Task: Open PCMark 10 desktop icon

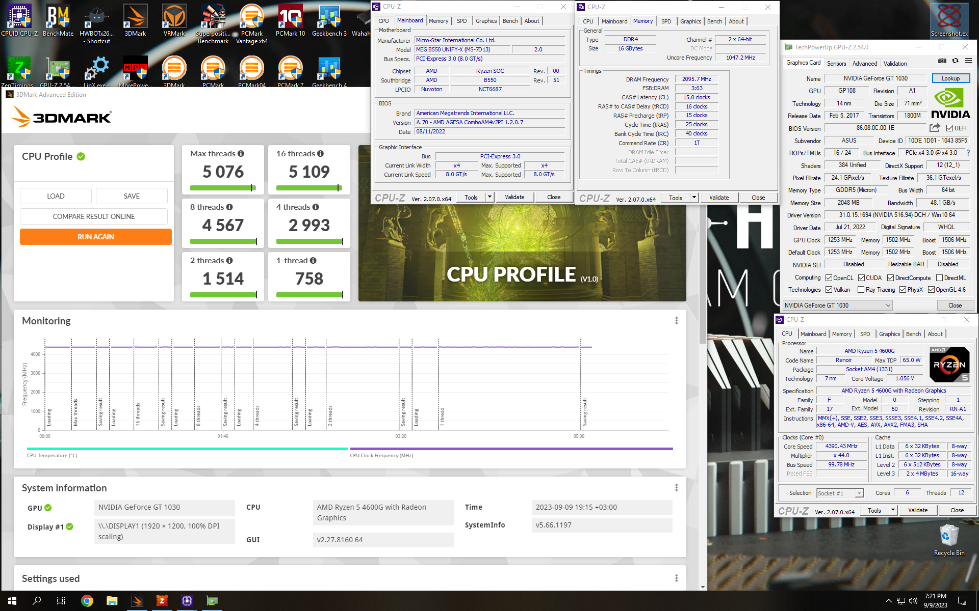Action: pos(291,20)
